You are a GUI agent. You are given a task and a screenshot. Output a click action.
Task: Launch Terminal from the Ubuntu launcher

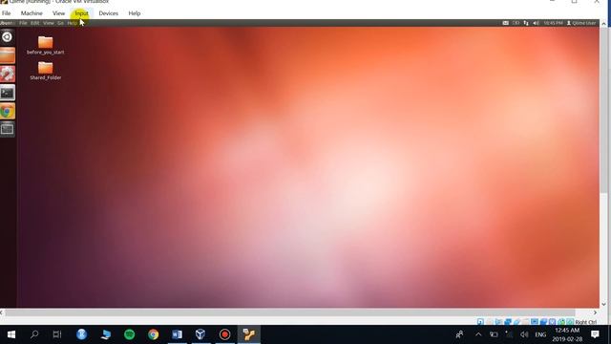pos(8,93)
